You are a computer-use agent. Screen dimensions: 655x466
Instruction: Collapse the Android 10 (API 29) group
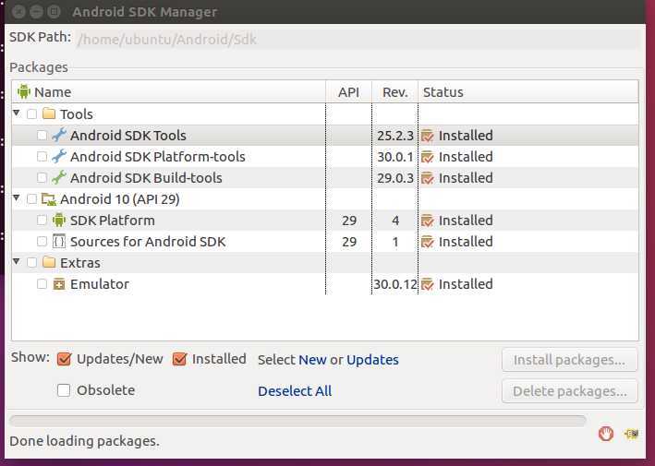(x=17, y=197)
